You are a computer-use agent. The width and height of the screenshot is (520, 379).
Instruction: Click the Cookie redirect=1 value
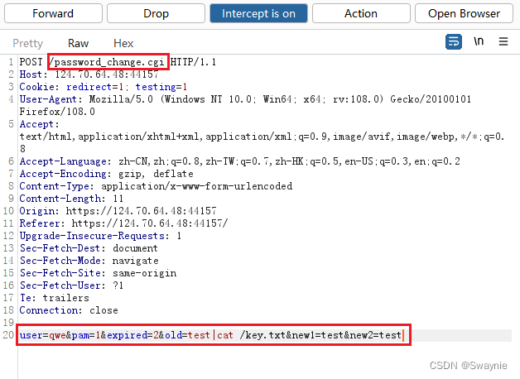point(95,87)
